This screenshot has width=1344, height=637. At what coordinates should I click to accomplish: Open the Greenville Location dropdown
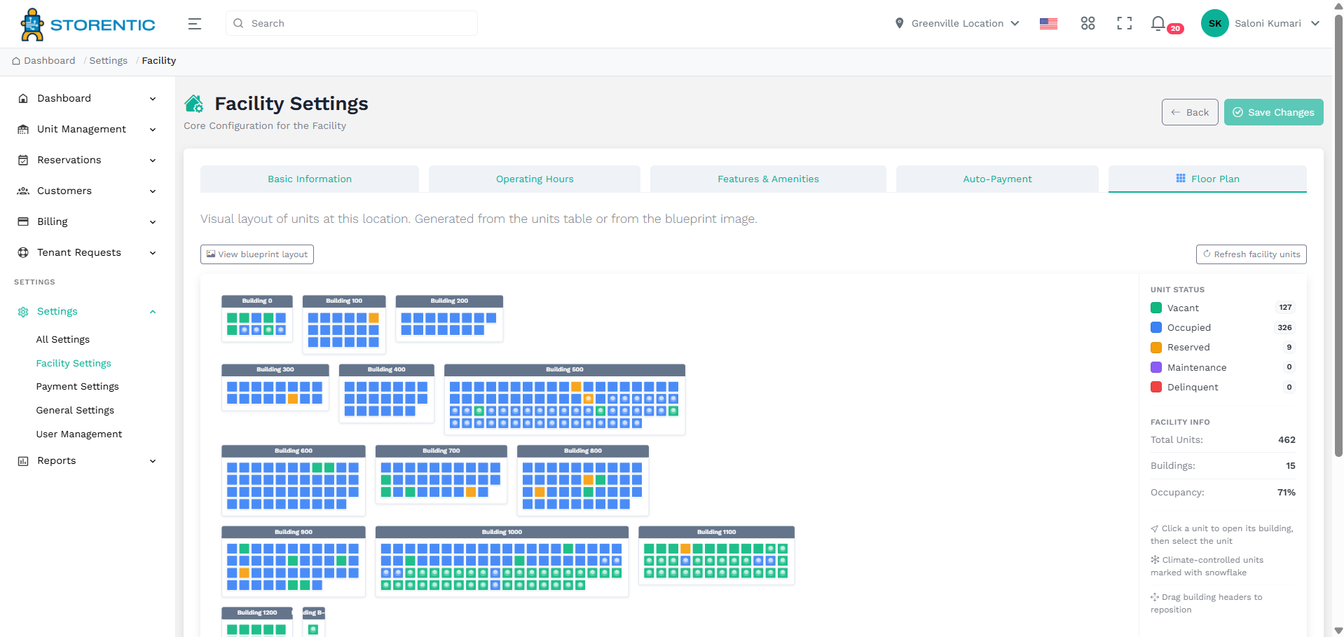(957, 23)
